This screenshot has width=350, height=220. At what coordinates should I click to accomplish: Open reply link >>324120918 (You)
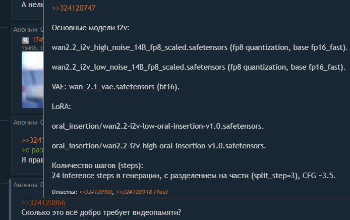142,192
